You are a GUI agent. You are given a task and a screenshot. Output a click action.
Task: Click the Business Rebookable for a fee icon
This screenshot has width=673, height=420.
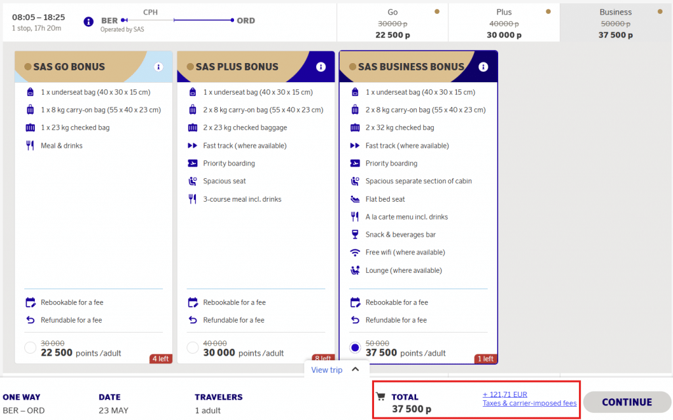pyautogui.click(x=355, y=302)
